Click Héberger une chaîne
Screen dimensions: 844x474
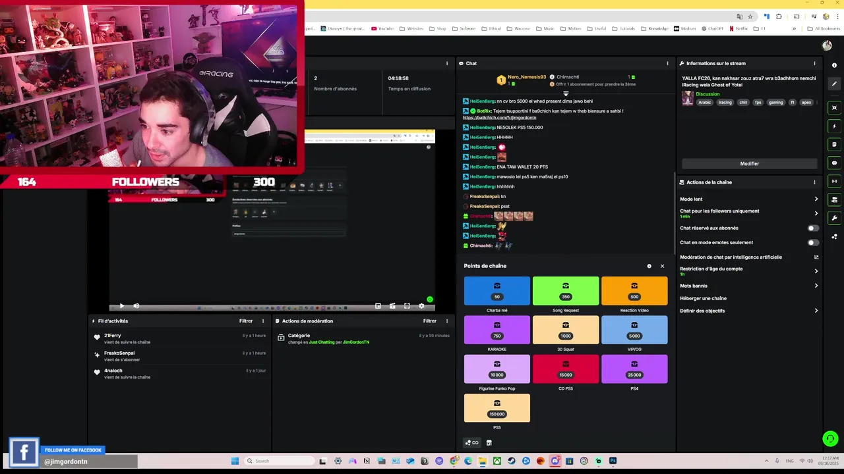click(x=703, y=298)
